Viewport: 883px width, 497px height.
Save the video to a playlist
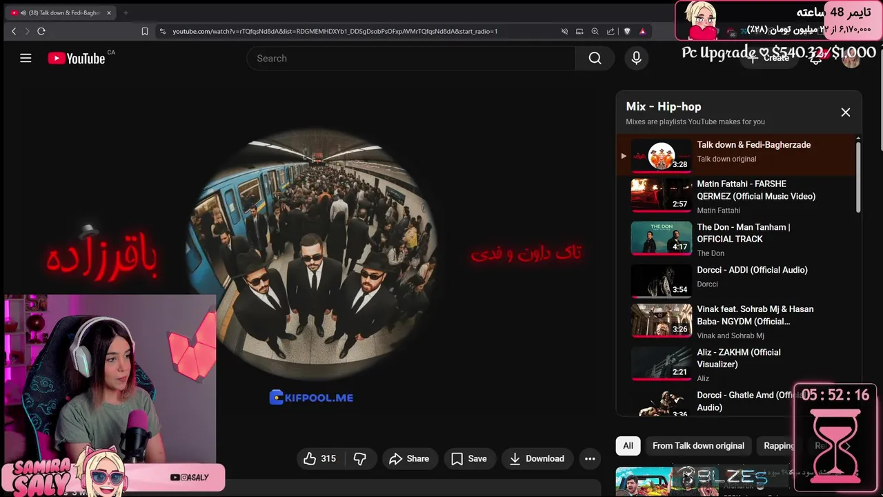469,458
